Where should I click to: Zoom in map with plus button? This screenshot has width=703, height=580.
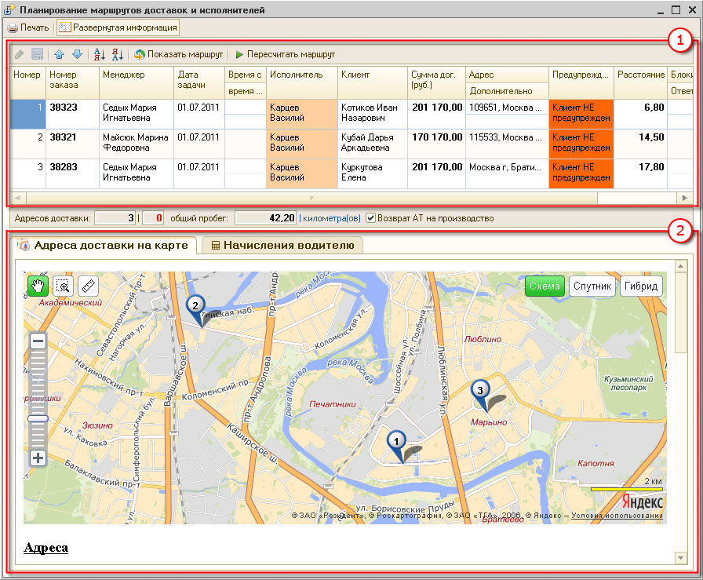38,458
